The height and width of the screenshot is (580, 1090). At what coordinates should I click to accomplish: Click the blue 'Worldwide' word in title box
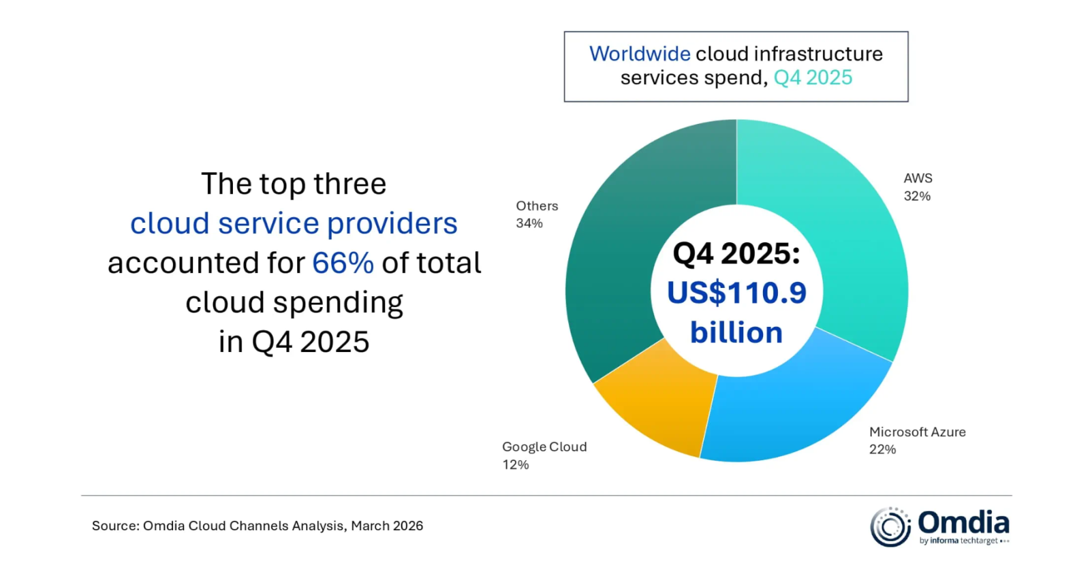[640, 54]
